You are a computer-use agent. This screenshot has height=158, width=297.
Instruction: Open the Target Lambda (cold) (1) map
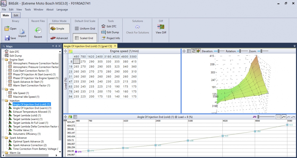click(27, 115)
